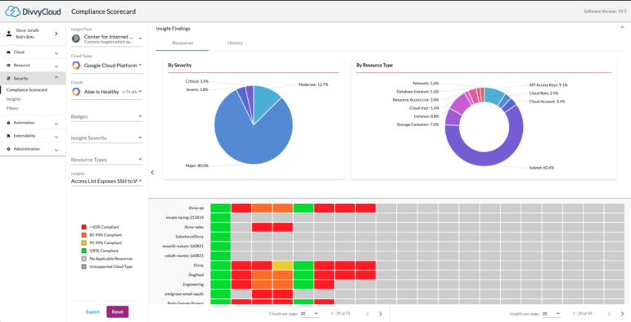Click the Center for Internet Security pack icon
Image resolution: width=631 pixels, height=322 pixels.
(x=75, y=39)
